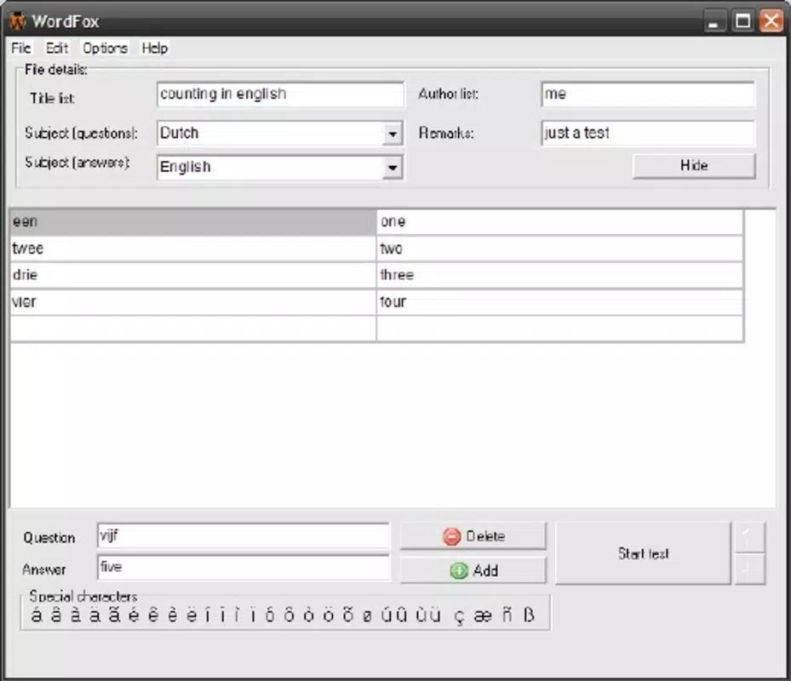The image size is (791, 681).
Task: Insert the special character ö
Action: [328, 615]
